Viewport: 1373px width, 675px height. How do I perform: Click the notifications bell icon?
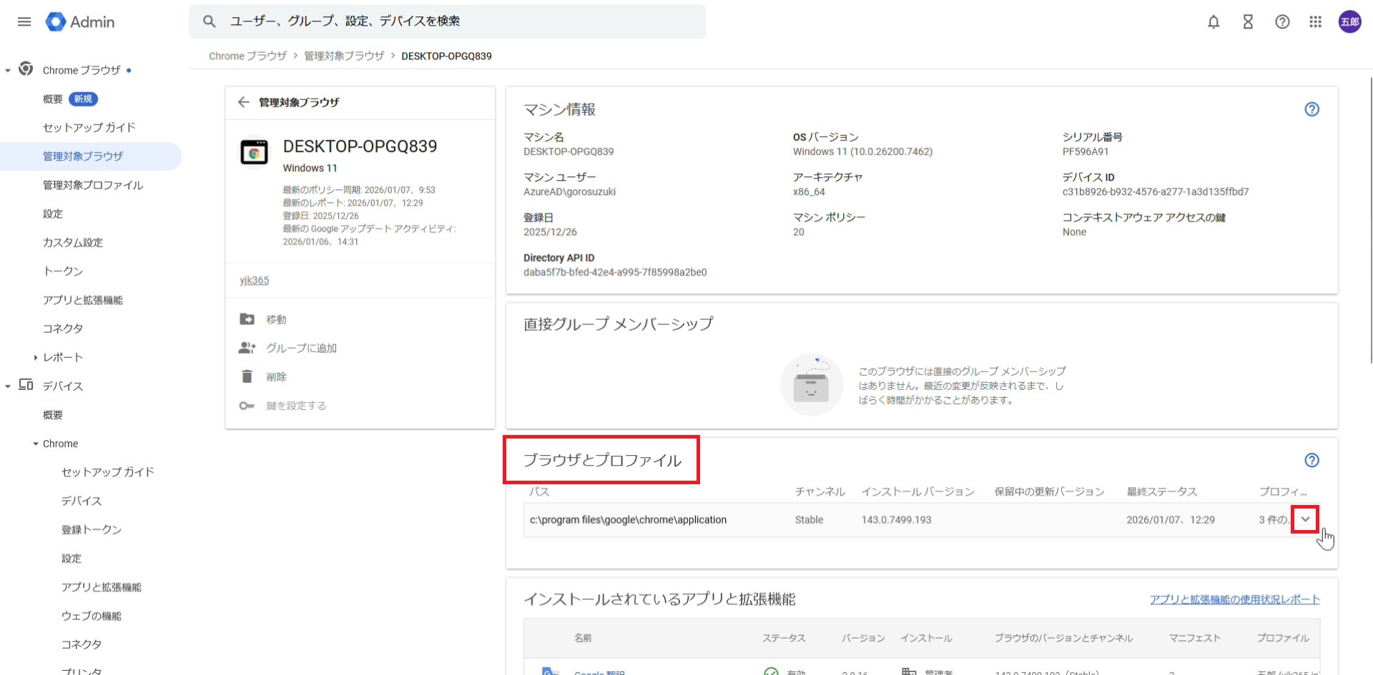pyautogui.click(x=1214, y=22)
